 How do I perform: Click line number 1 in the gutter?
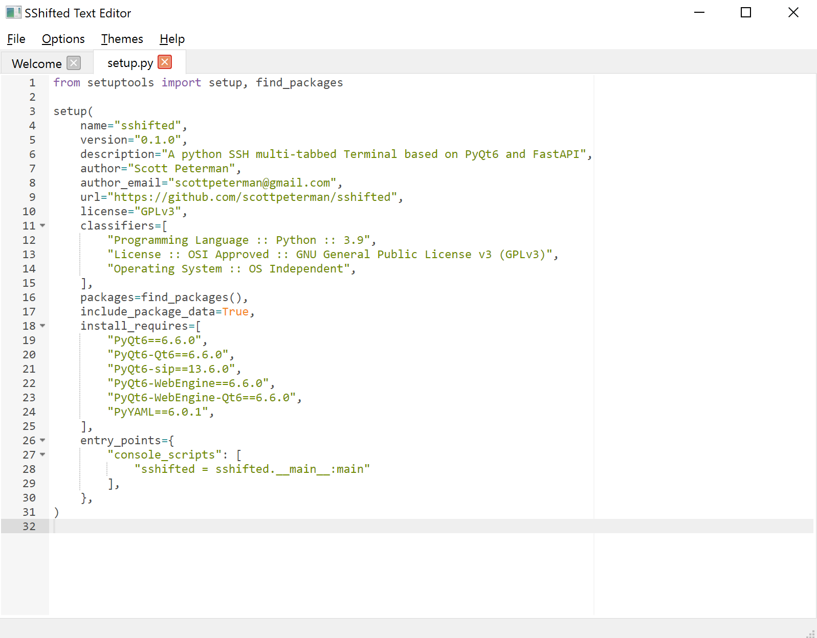(32, 82)
